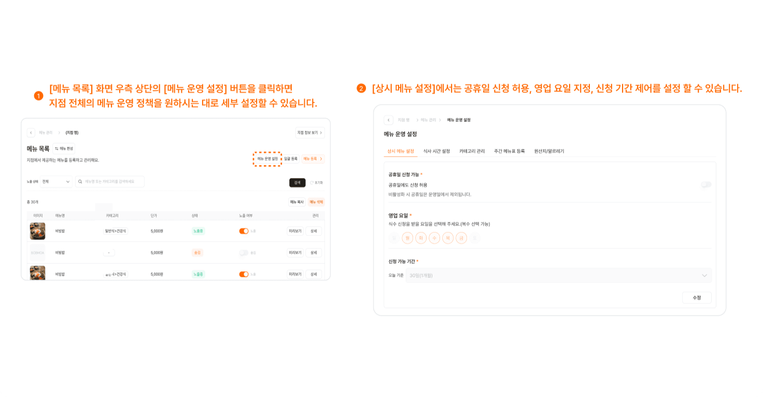Click the 메뉴 복사 button
The width and height of the screenshot is (763, 398).
pos(297,202)
